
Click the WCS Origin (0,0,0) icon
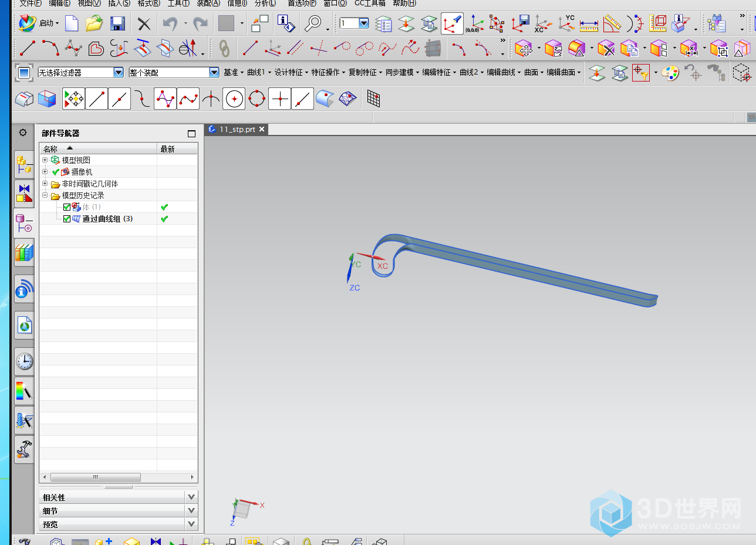coord(474,23)
